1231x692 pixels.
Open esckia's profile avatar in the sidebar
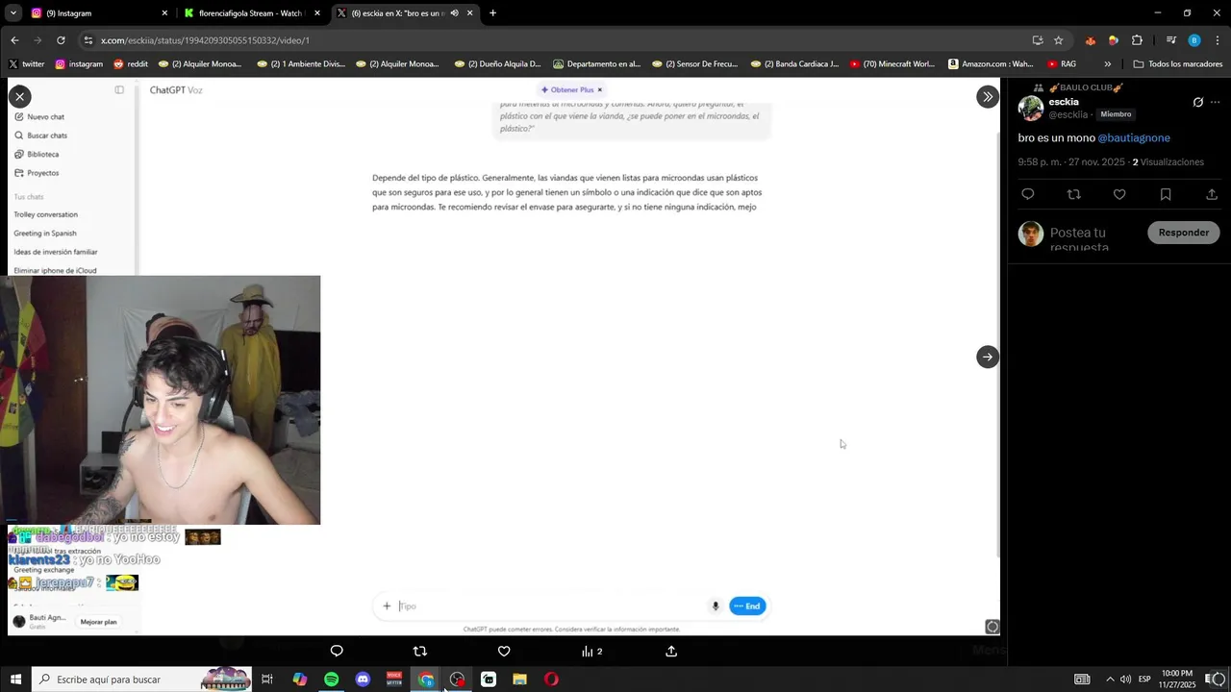[x=1031, y=108]
